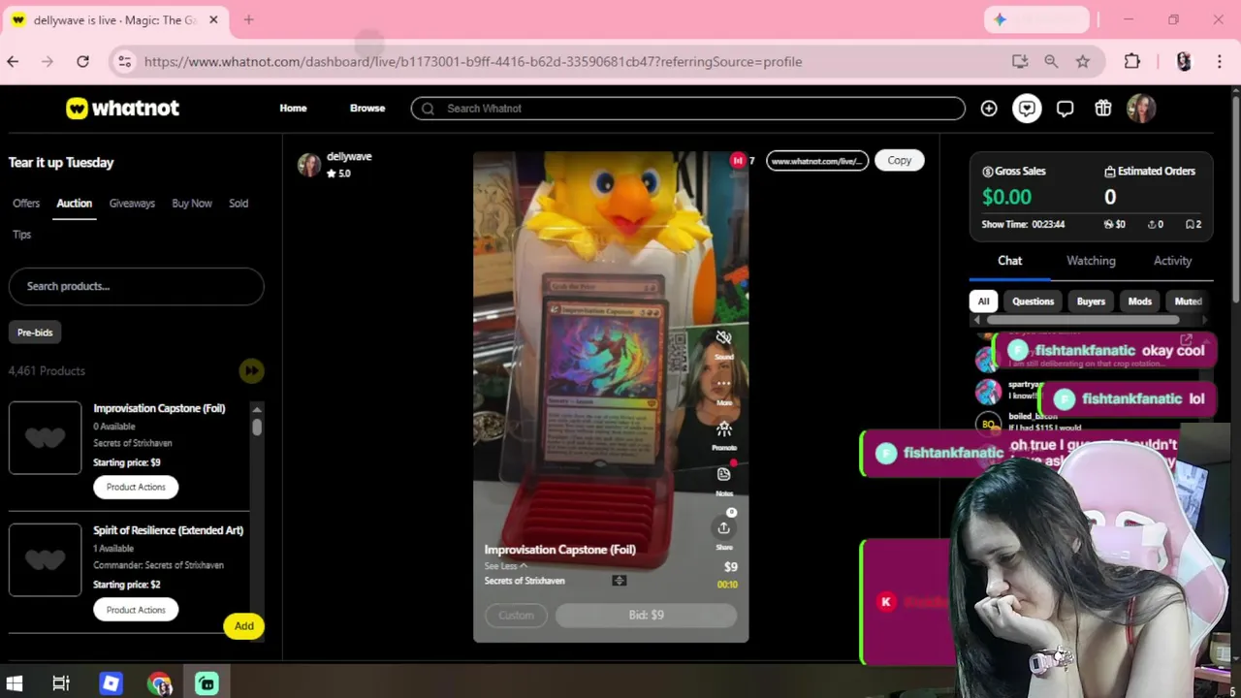
Task: Open browser extensions puzzle icon
Action: 1132,61
